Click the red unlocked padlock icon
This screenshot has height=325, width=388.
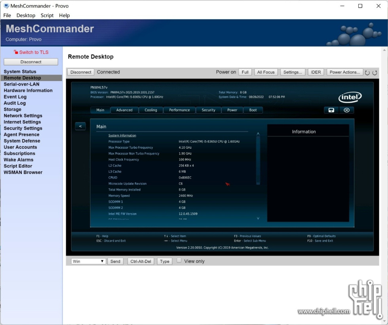click(x=16, y=52)
